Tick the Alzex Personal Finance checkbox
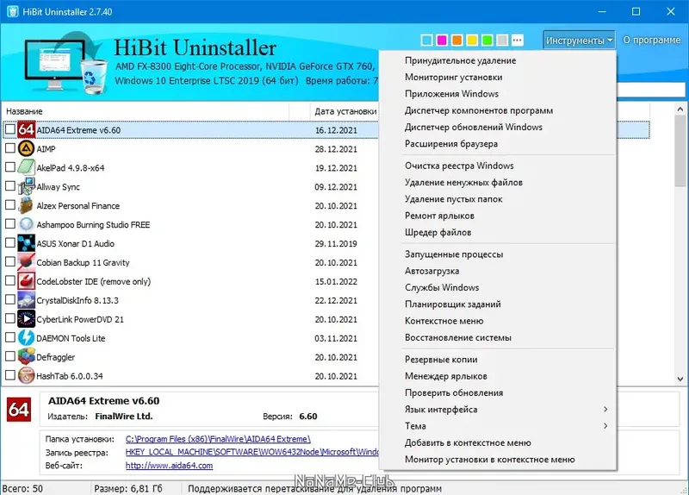Viewport: 689px width, 495px height. (9, 205)
